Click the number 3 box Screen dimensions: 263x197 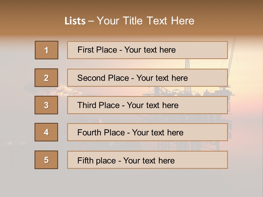[46, 105]
